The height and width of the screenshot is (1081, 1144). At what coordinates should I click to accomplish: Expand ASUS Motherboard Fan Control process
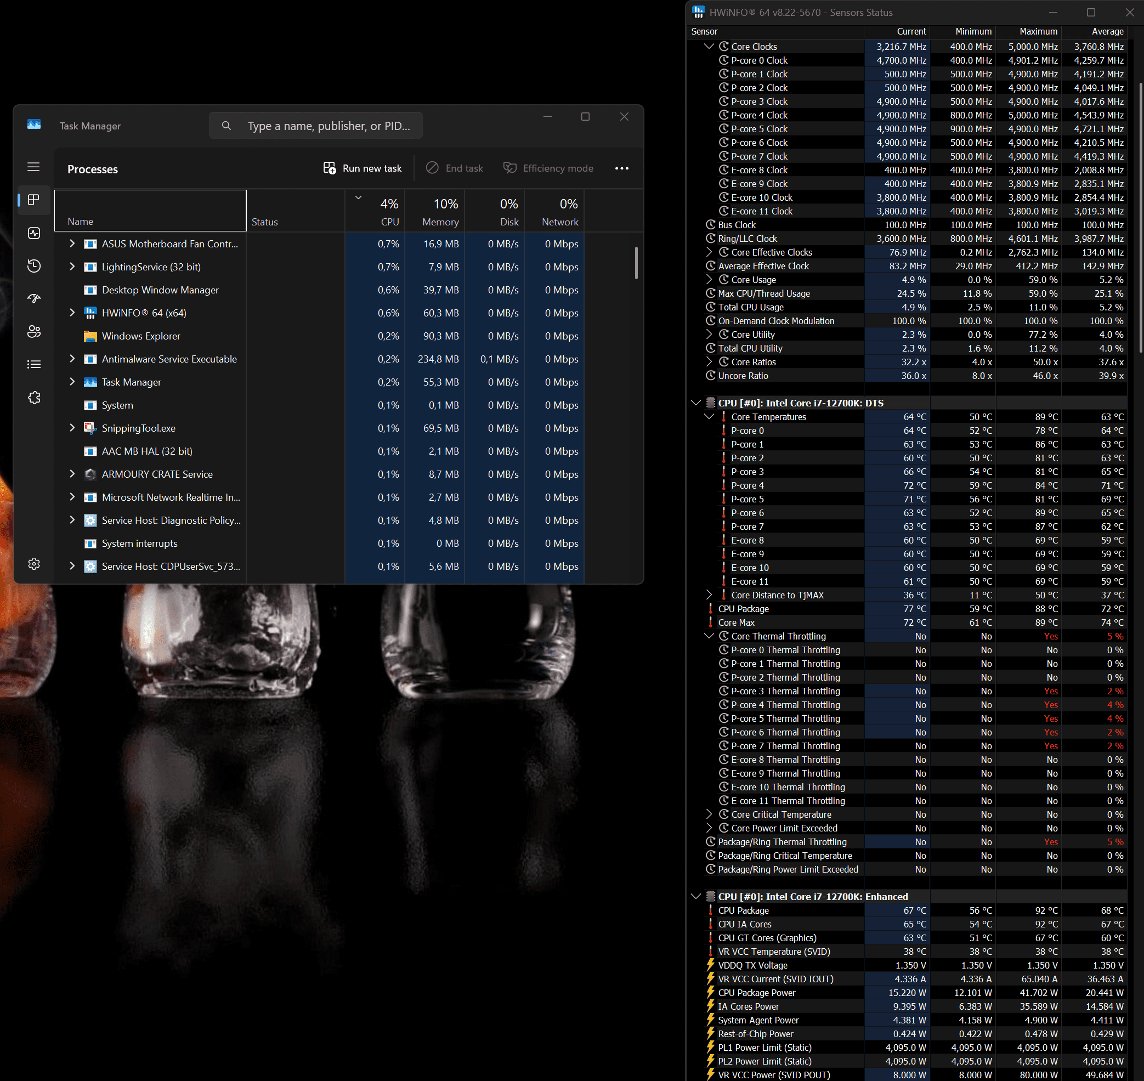click(x=72, y=244)
